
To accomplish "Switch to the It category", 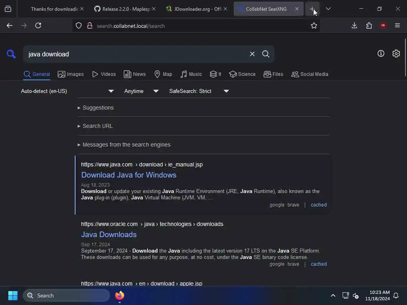I will 215,74.
